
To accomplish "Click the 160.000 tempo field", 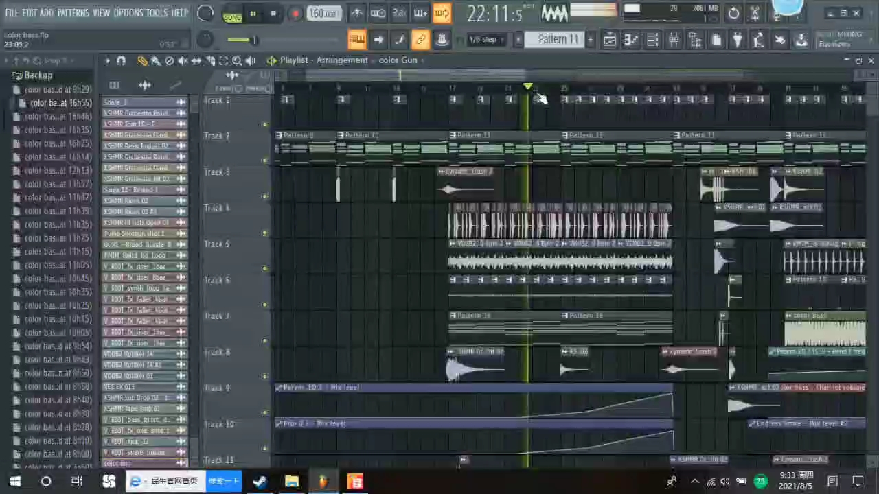I will click(324, 14).
